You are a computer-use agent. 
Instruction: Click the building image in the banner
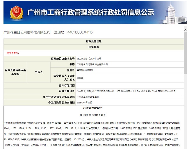coord(172,13)
